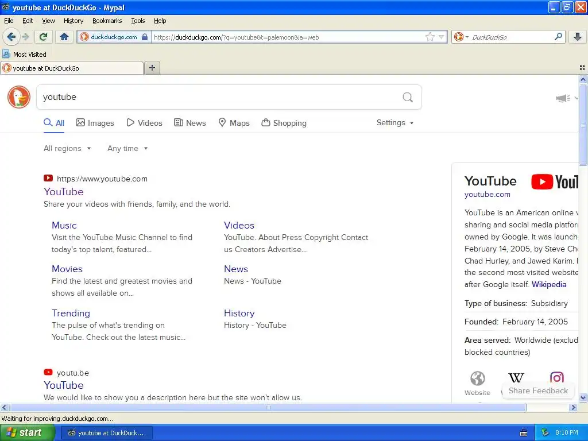Open the File menu
The height and width of the screenshot is (441, 588).
coord(9,21)
